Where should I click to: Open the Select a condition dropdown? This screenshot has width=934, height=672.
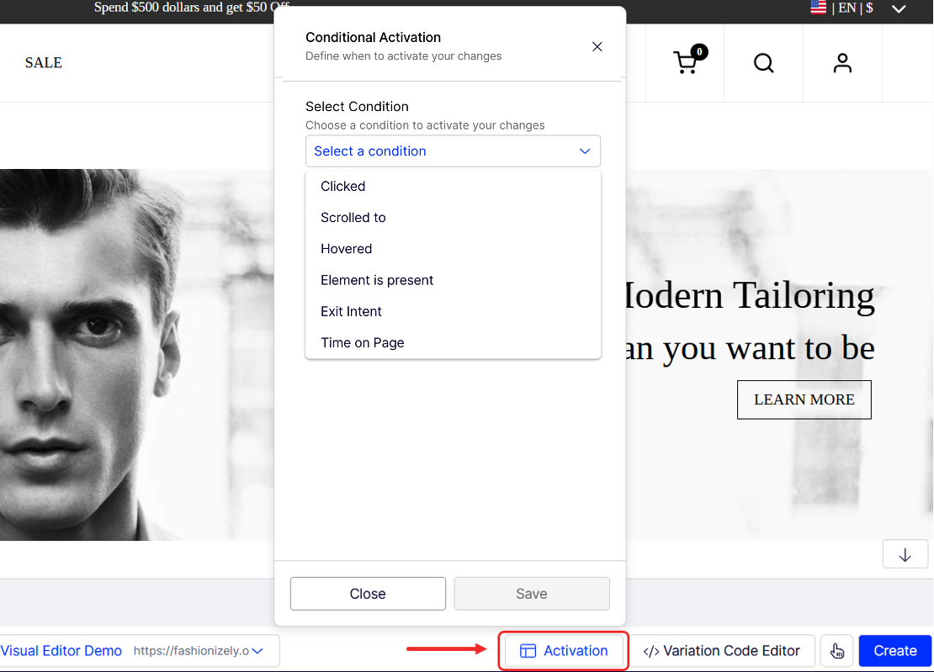[453, 151]
